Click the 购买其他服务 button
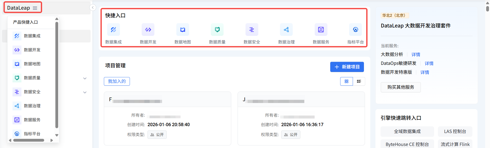Viewport: 490px width, 148px height. (401, 87)
